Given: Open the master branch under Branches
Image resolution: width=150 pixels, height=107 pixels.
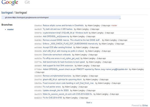Looking at the screenshot, I should click(10, 29).
